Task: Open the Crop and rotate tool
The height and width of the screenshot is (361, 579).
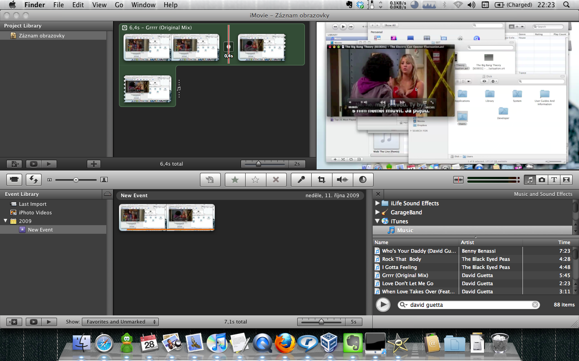Action: (322, 180)
